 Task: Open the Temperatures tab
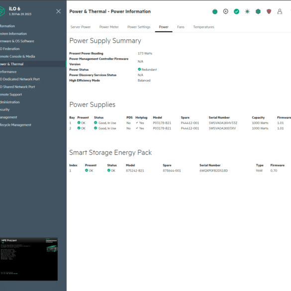pos(203,27)
